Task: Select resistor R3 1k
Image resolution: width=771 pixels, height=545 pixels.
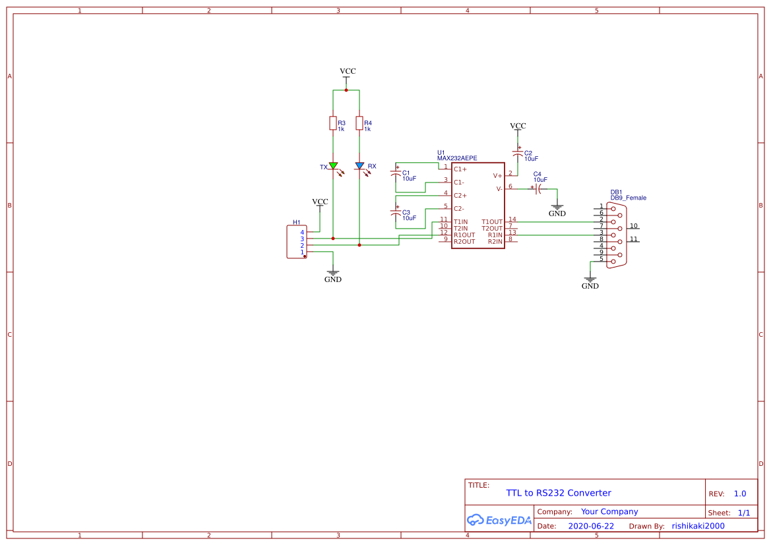Action: pyautogui.click(x=332, y=124)
